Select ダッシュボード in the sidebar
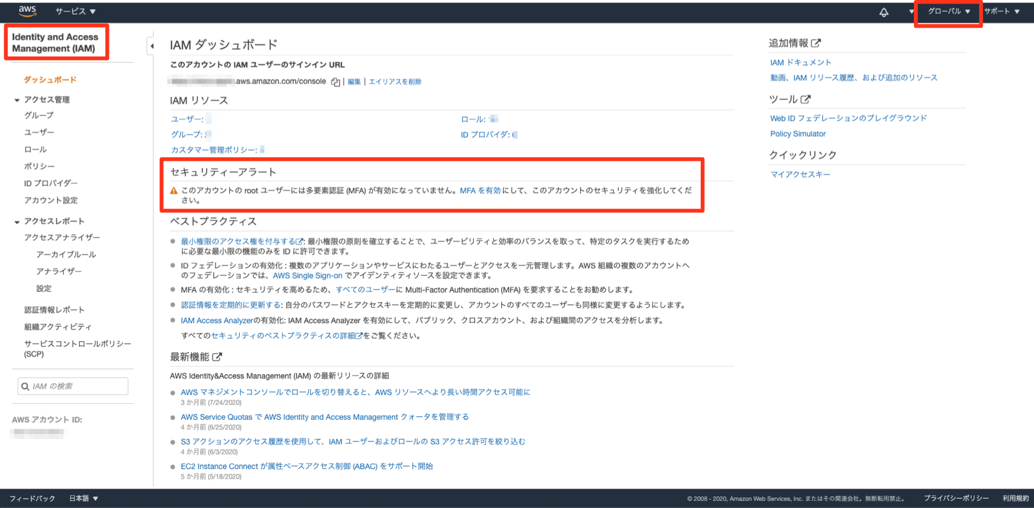This screenshot has width=1034, height=508. pyautogui.click(x=50, y=79)
